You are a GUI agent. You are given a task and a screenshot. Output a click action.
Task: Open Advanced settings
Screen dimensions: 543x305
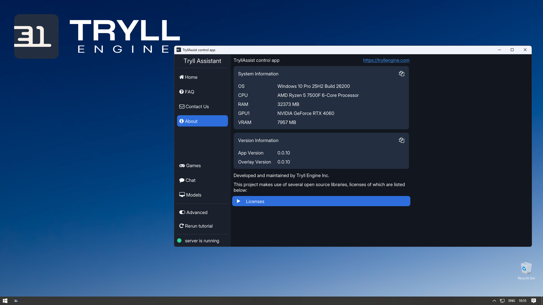pyautogui.click(x=202, y=212)
